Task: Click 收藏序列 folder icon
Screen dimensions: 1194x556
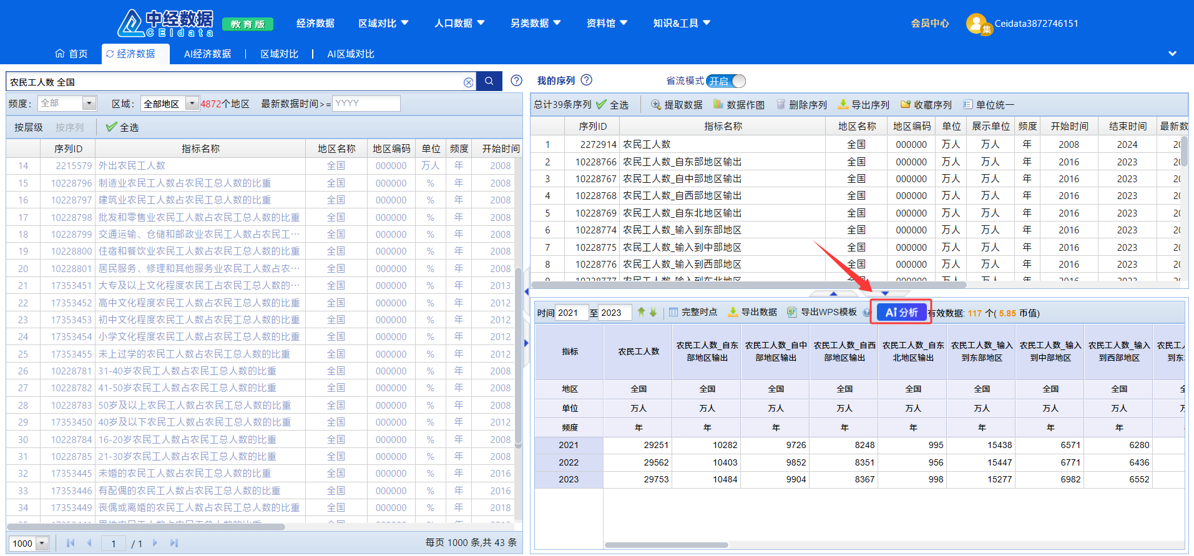Action: click(x=906, y=105)
